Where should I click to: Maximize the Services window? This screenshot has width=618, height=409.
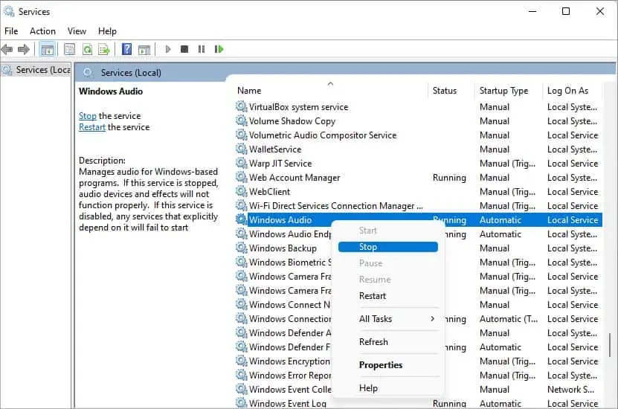pos(566,11)
